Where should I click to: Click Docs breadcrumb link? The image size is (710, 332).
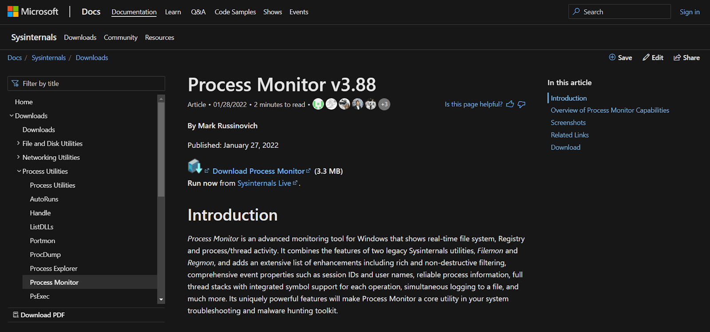click(15, 58)
